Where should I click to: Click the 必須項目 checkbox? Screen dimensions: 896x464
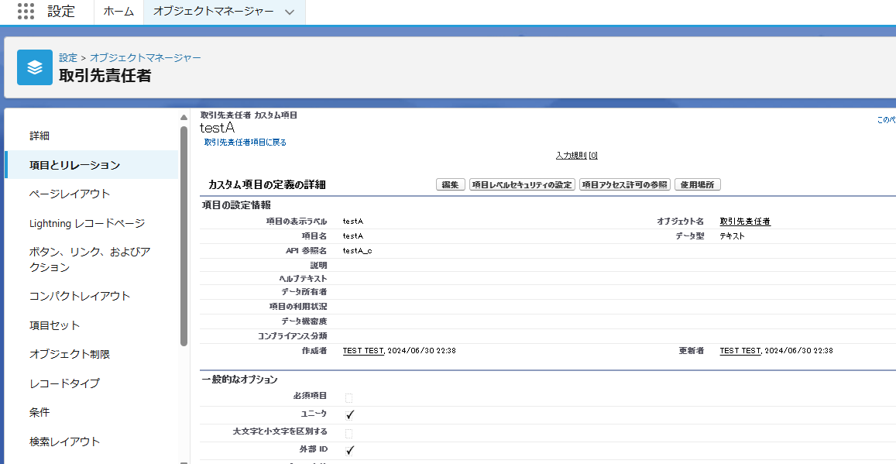pos(349,397)
